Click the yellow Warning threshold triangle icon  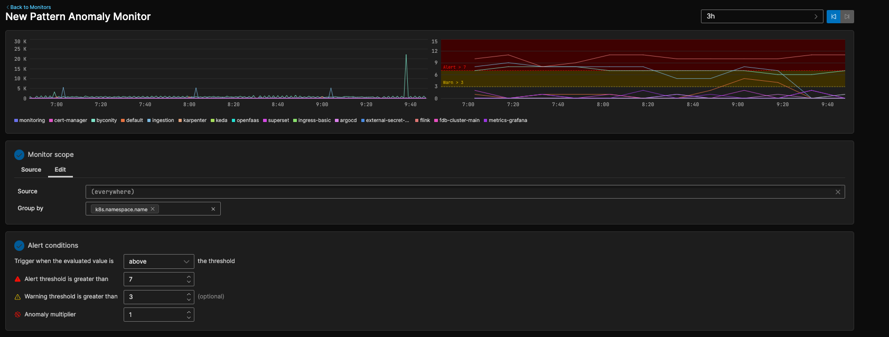[x=17, y=297]
